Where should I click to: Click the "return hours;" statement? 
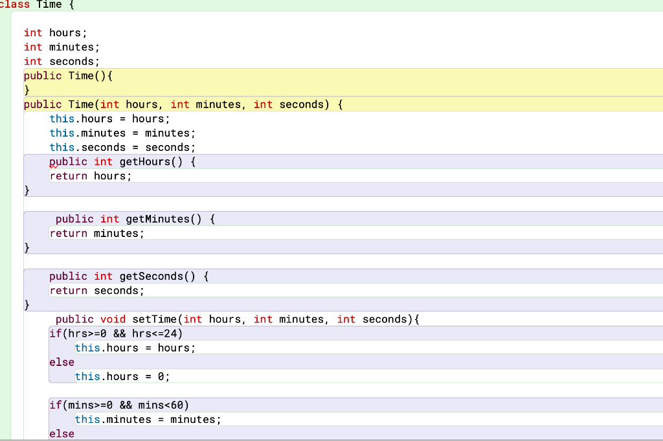[91, 176]
